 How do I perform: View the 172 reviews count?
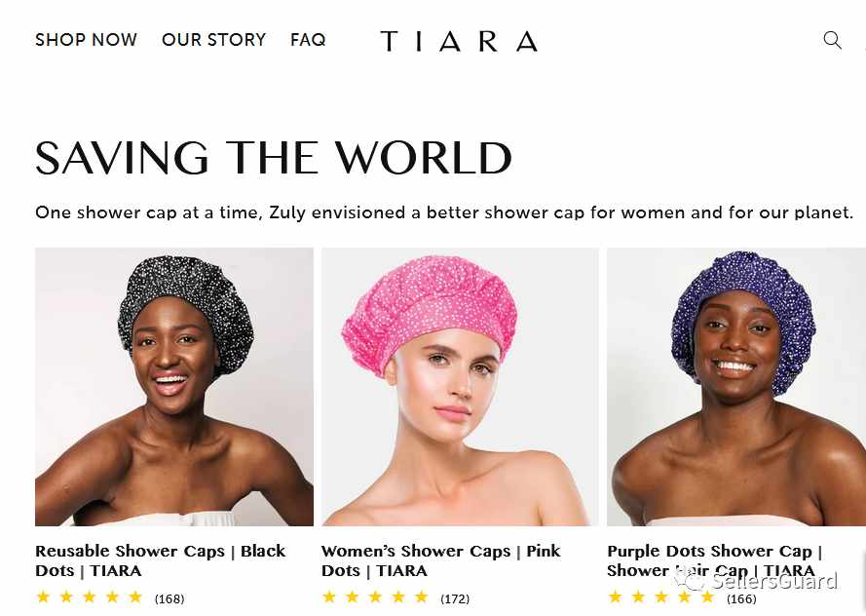coord(455,598)
